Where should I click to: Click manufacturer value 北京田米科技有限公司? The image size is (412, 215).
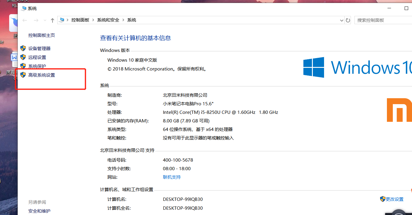pyautogui.click(x=185, y=95)
